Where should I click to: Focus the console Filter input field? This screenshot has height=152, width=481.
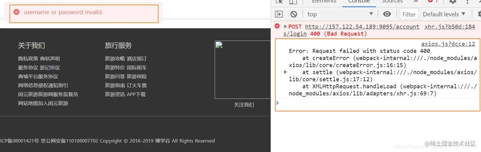(409, 14)
